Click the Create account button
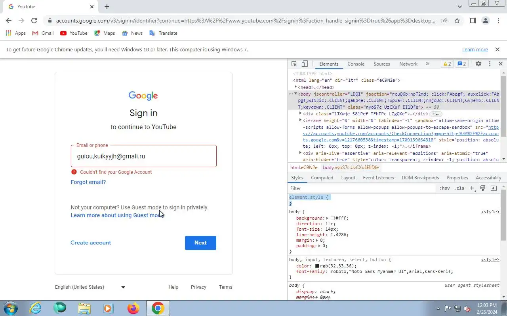 (91, 243)
